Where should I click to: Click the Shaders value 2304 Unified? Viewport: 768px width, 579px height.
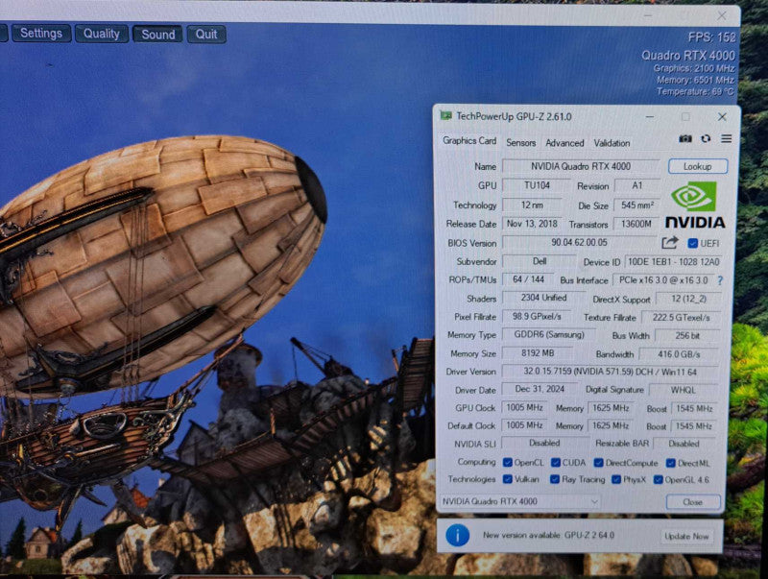tap(543, 298)
